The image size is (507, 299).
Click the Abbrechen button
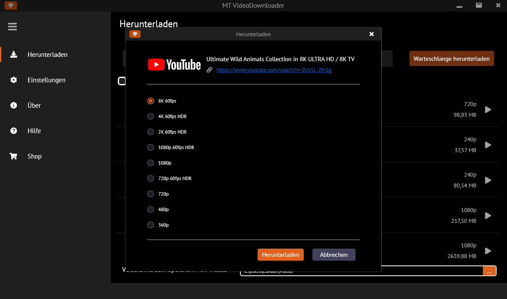point(334,255)
